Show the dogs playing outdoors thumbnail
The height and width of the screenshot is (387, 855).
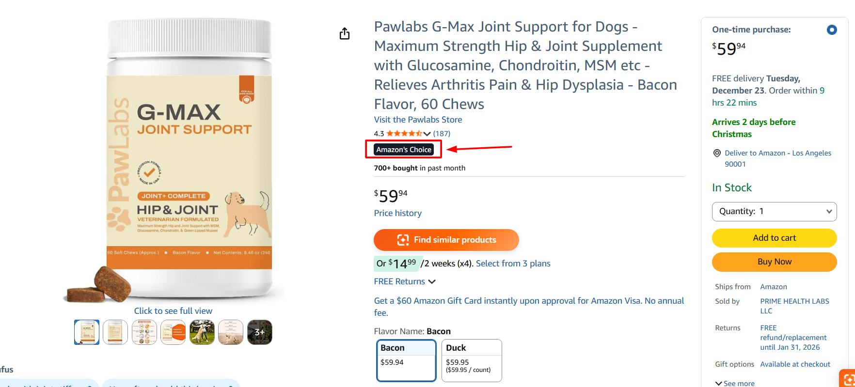tap(202, 332)
